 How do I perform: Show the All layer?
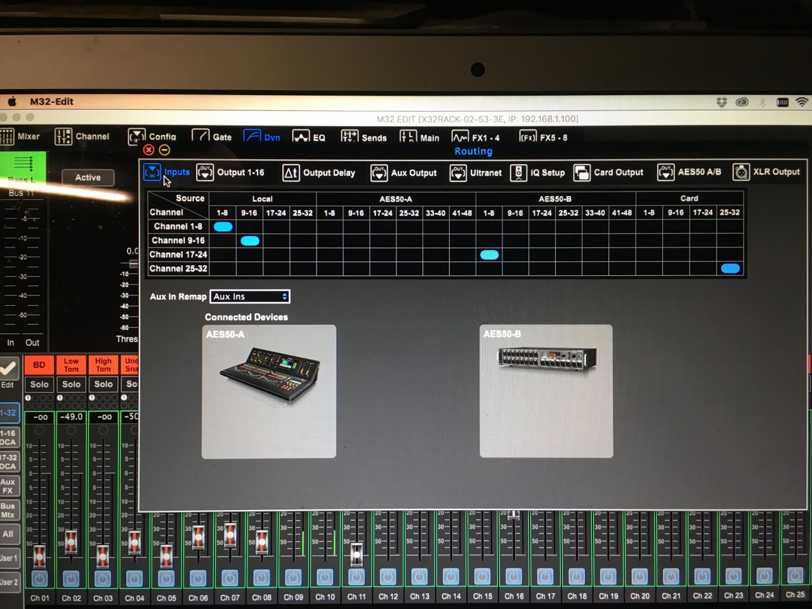9,534
